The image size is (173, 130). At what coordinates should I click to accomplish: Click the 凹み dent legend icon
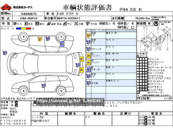pyautogui.click(x=26, y=24)
